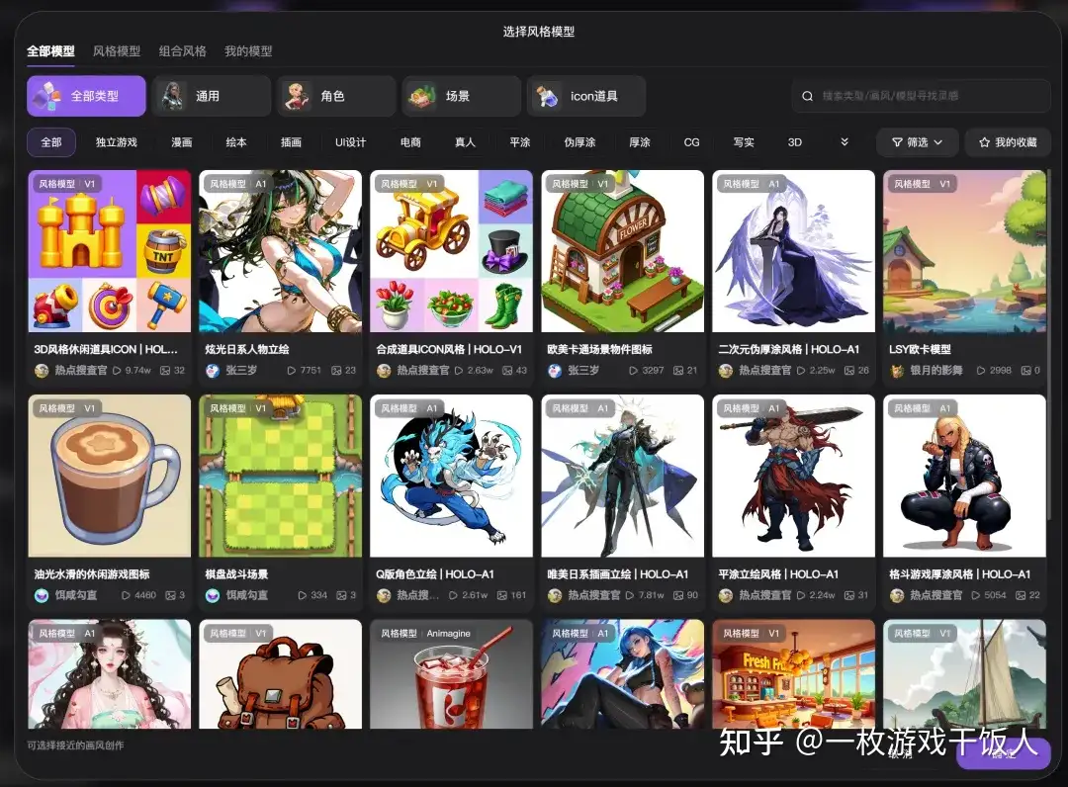Open Q版角色立绘 model thumbnail

click(x=452, y=476)
